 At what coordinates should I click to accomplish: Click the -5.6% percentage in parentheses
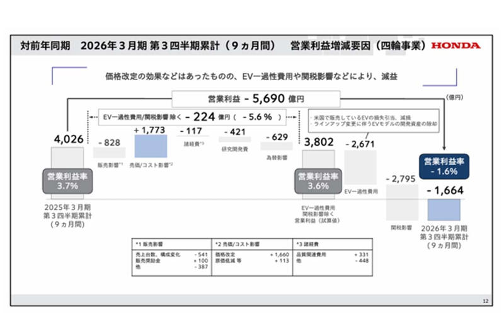pos(257,117)
